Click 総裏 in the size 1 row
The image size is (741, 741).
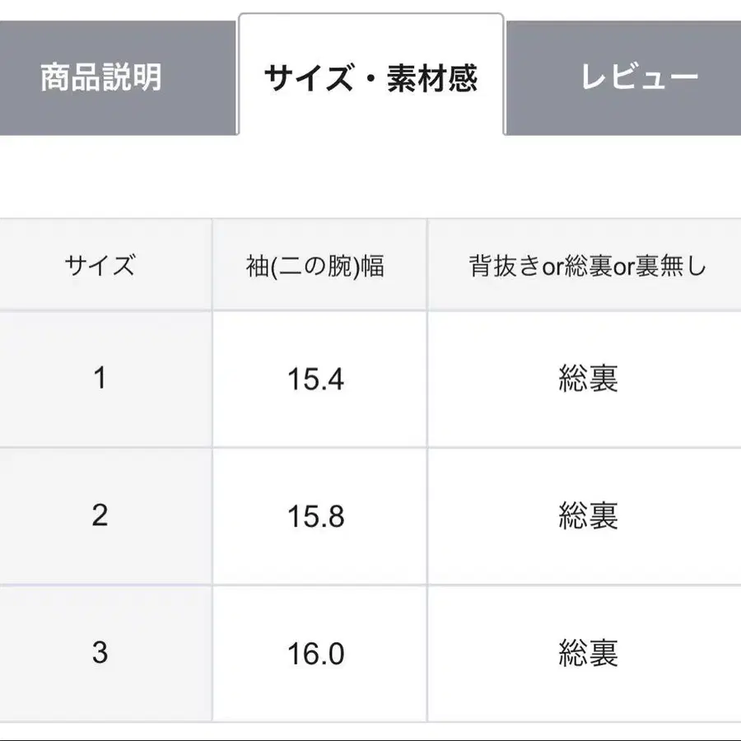[x=585, y=377]
